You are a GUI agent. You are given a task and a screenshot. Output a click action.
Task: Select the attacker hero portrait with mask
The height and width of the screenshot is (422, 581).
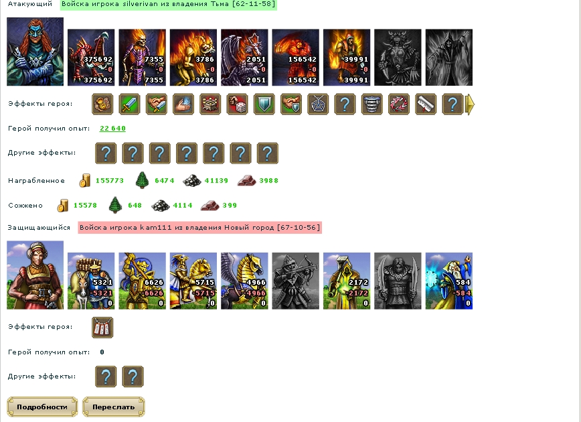coord(35,52)
